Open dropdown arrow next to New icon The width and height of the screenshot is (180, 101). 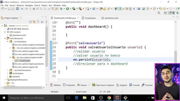(6, 9)
